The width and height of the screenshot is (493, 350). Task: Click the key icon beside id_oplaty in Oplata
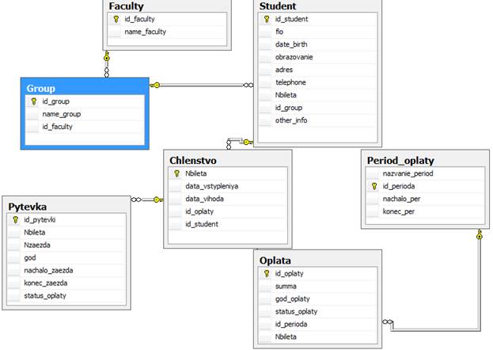267,273
